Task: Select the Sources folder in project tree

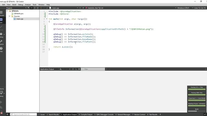Action: tap(17, 16)
